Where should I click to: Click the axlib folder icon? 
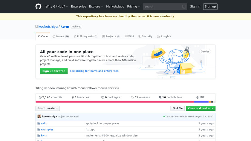39,123
